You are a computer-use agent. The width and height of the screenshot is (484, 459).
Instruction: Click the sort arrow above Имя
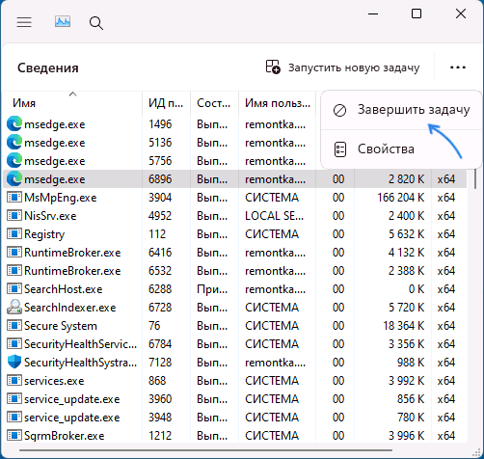tap(73, 94)
